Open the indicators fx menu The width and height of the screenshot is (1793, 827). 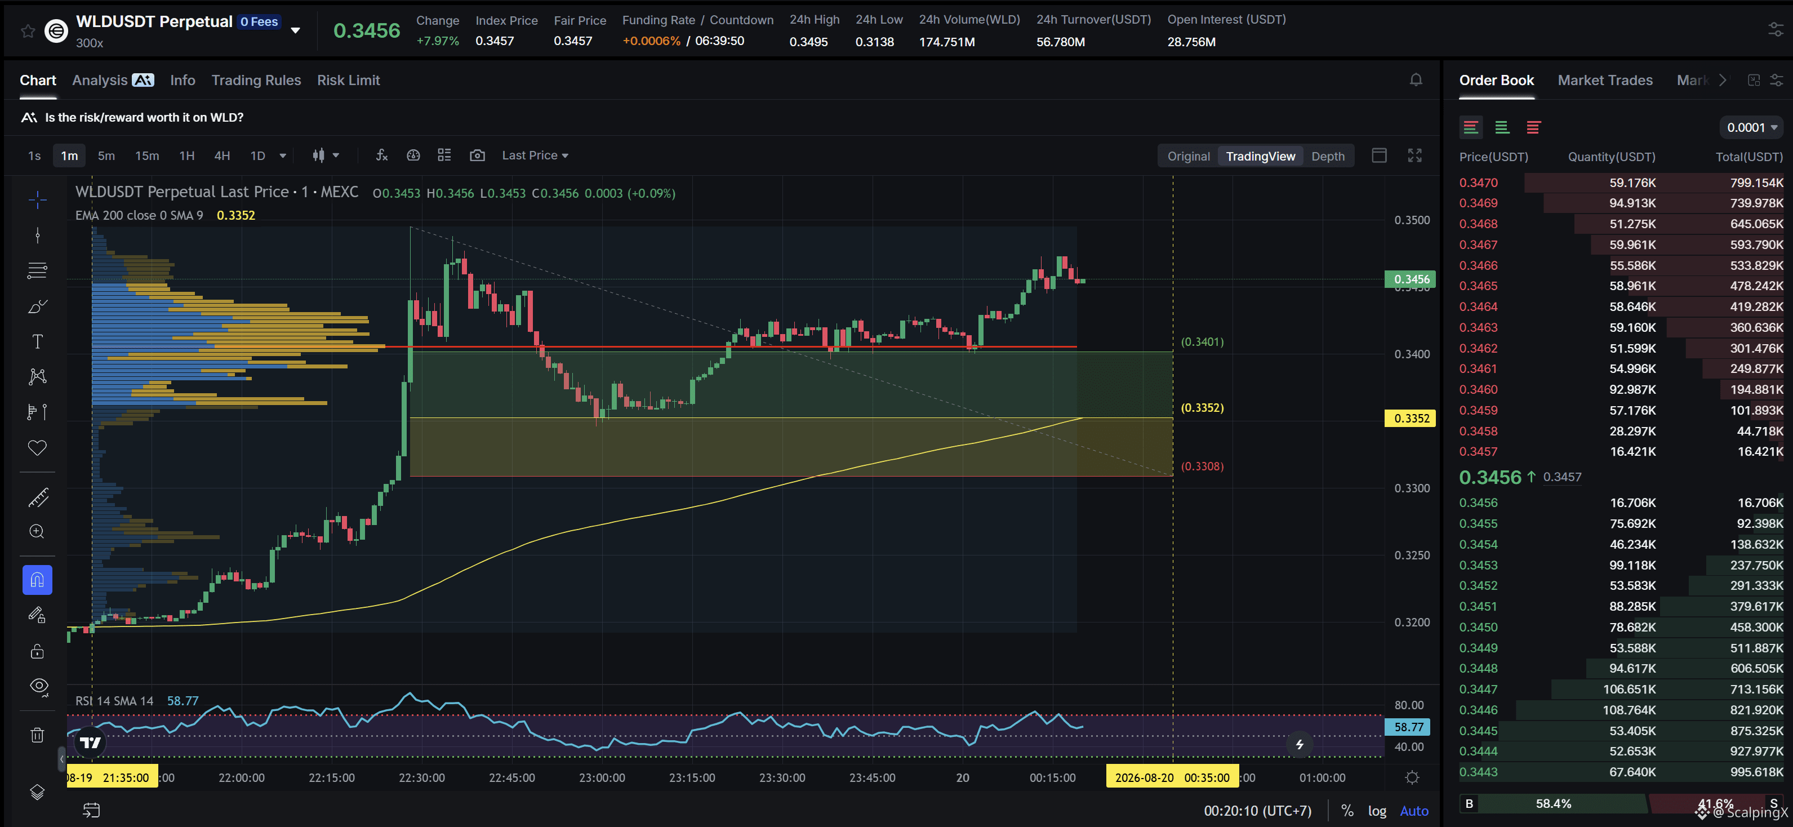381,155
